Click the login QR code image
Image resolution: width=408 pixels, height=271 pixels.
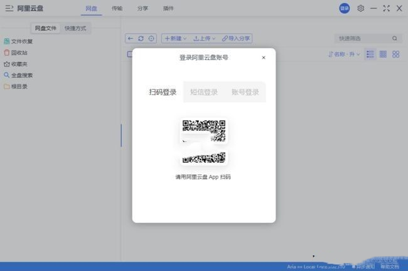click(204, 141)
